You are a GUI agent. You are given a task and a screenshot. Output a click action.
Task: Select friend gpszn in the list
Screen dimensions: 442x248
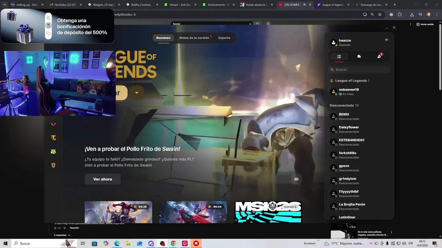(x=359, y=168)
